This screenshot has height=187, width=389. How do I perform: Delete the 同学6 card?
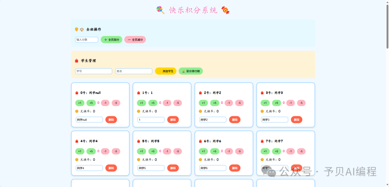tap(235, 168)
